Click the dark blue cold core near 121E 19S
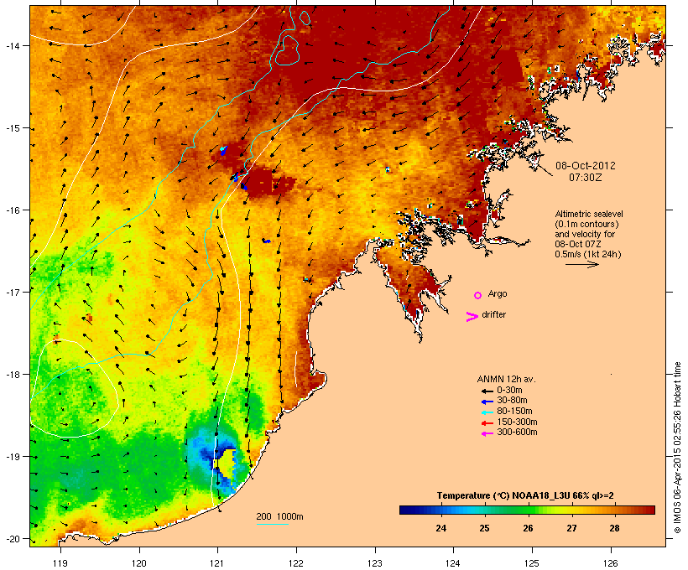Viewport: 688px width, 570px height. coord(206,453)
